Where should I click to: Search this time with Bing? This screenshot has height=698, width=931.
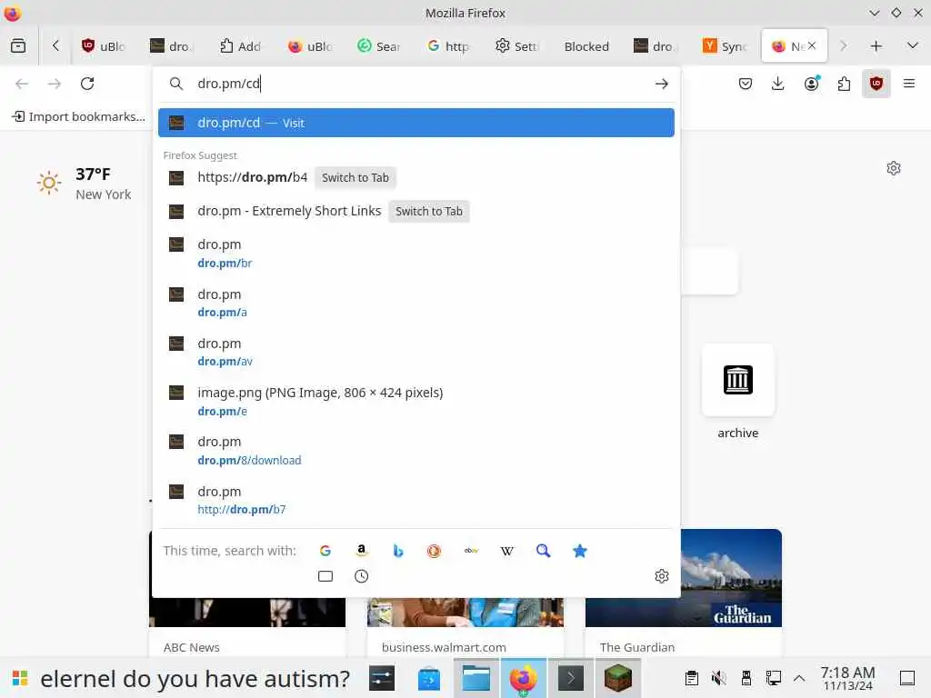click(398, 551)
